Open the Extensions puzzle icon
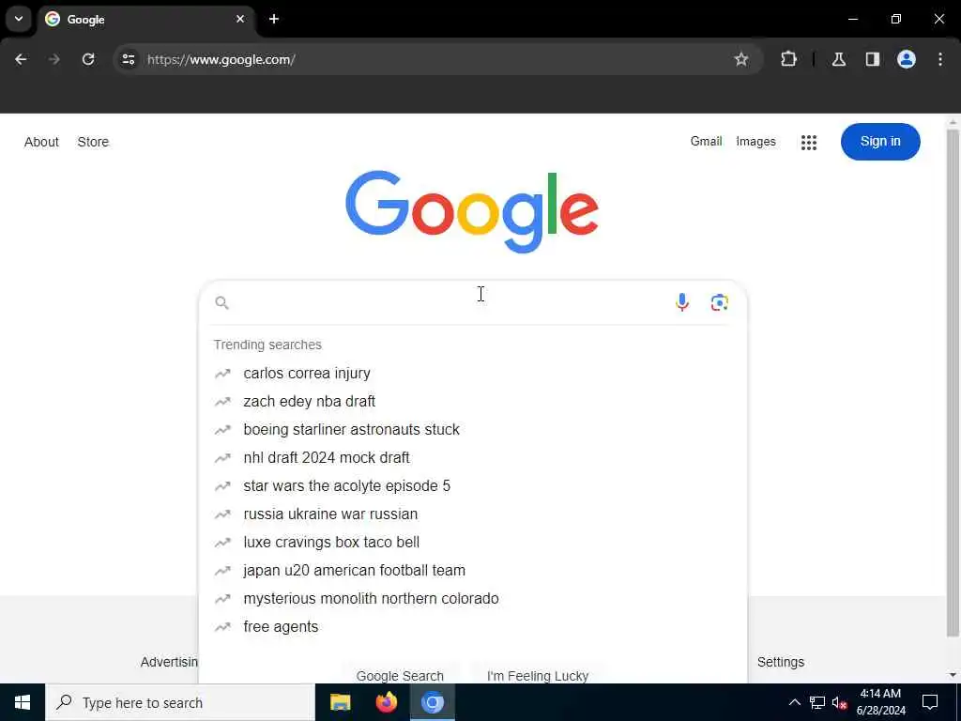Image resolution: width=961 pixels, height=721 pixels. [x=788, y=59]
